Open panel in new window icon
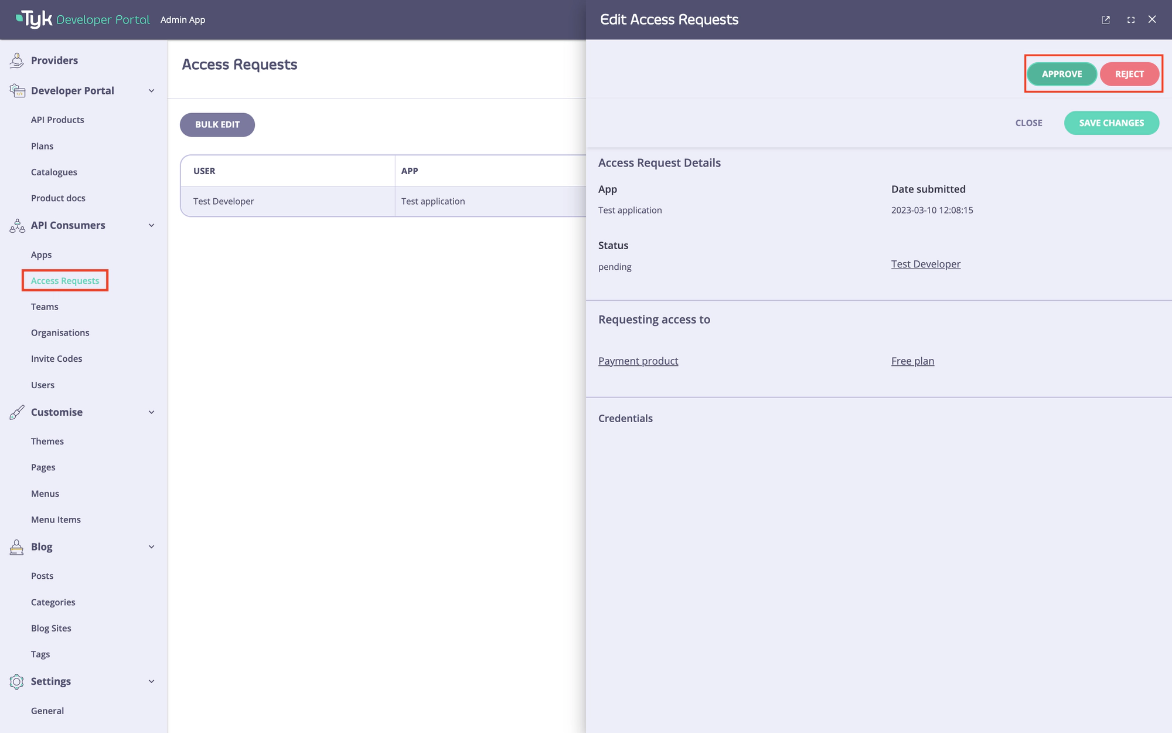 coord(1106,20)
